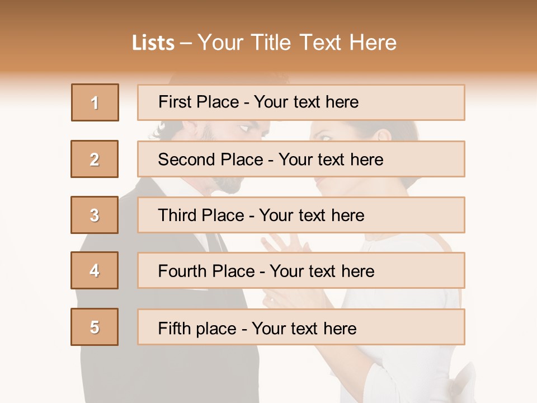Click the number 5 box
This screenshot has width=537, height=403.
[95, 327]
